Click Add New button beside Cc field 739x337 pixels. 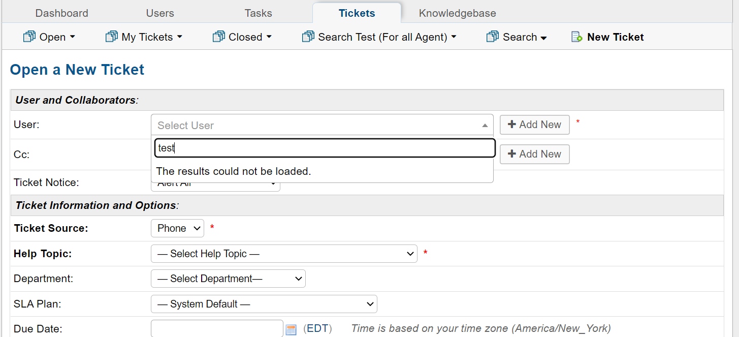[x=534, y=154]
